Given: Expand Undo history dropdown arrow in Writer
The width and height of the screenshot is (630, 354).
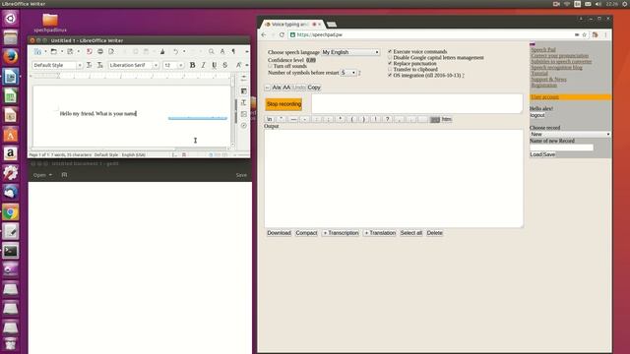Looking at the screenshot, I should [184, 51].
